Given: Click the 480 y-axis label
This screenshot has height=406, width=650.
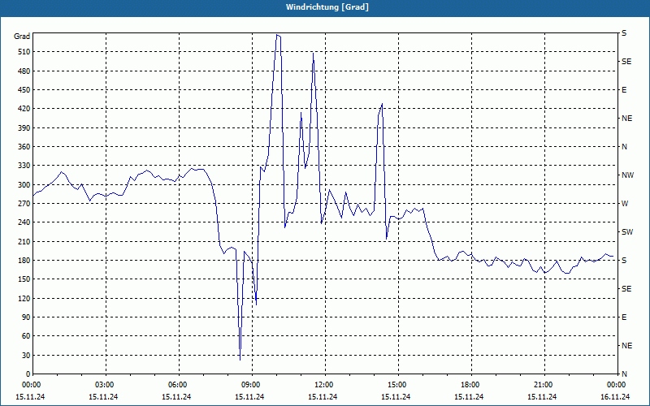Looking at the screenshot, I should pyautogui.click(x=24, y=71).
